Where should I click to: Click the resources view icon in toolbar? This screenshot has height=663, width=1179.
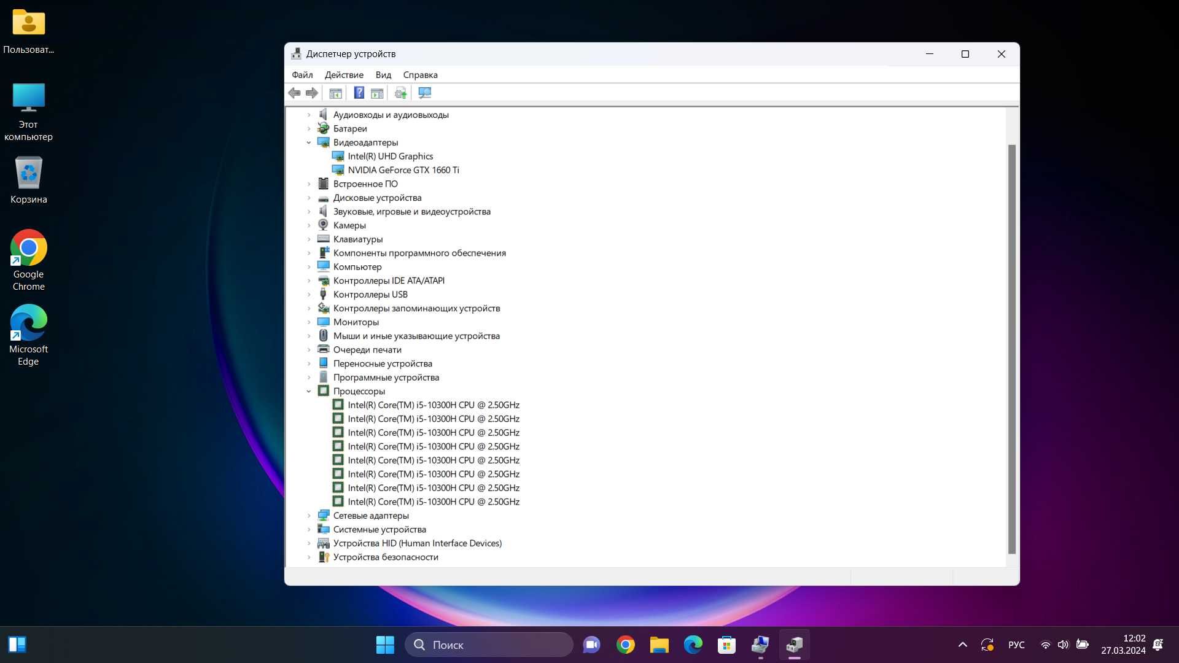point(378,92)
